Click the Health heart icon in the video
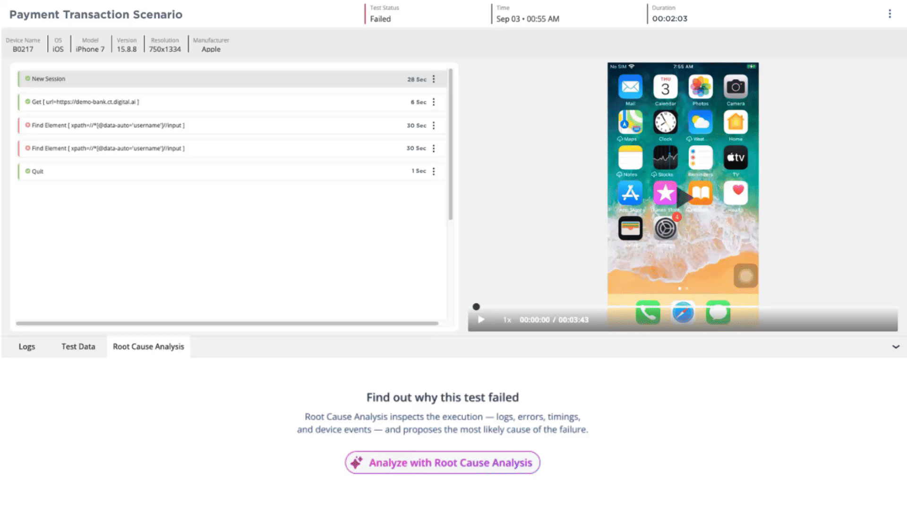The height and width of the screenshot is (510, 907). click(736, 193)
